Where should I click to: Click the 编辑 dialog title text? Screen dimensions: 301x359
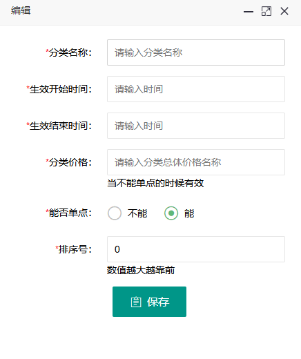(21, 10)
